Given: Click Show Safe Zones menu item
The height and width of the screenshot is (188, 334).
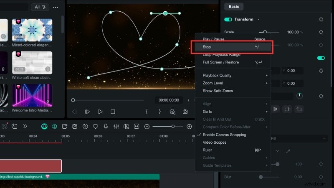Looking at the screenshot, I should pos(233,91).
